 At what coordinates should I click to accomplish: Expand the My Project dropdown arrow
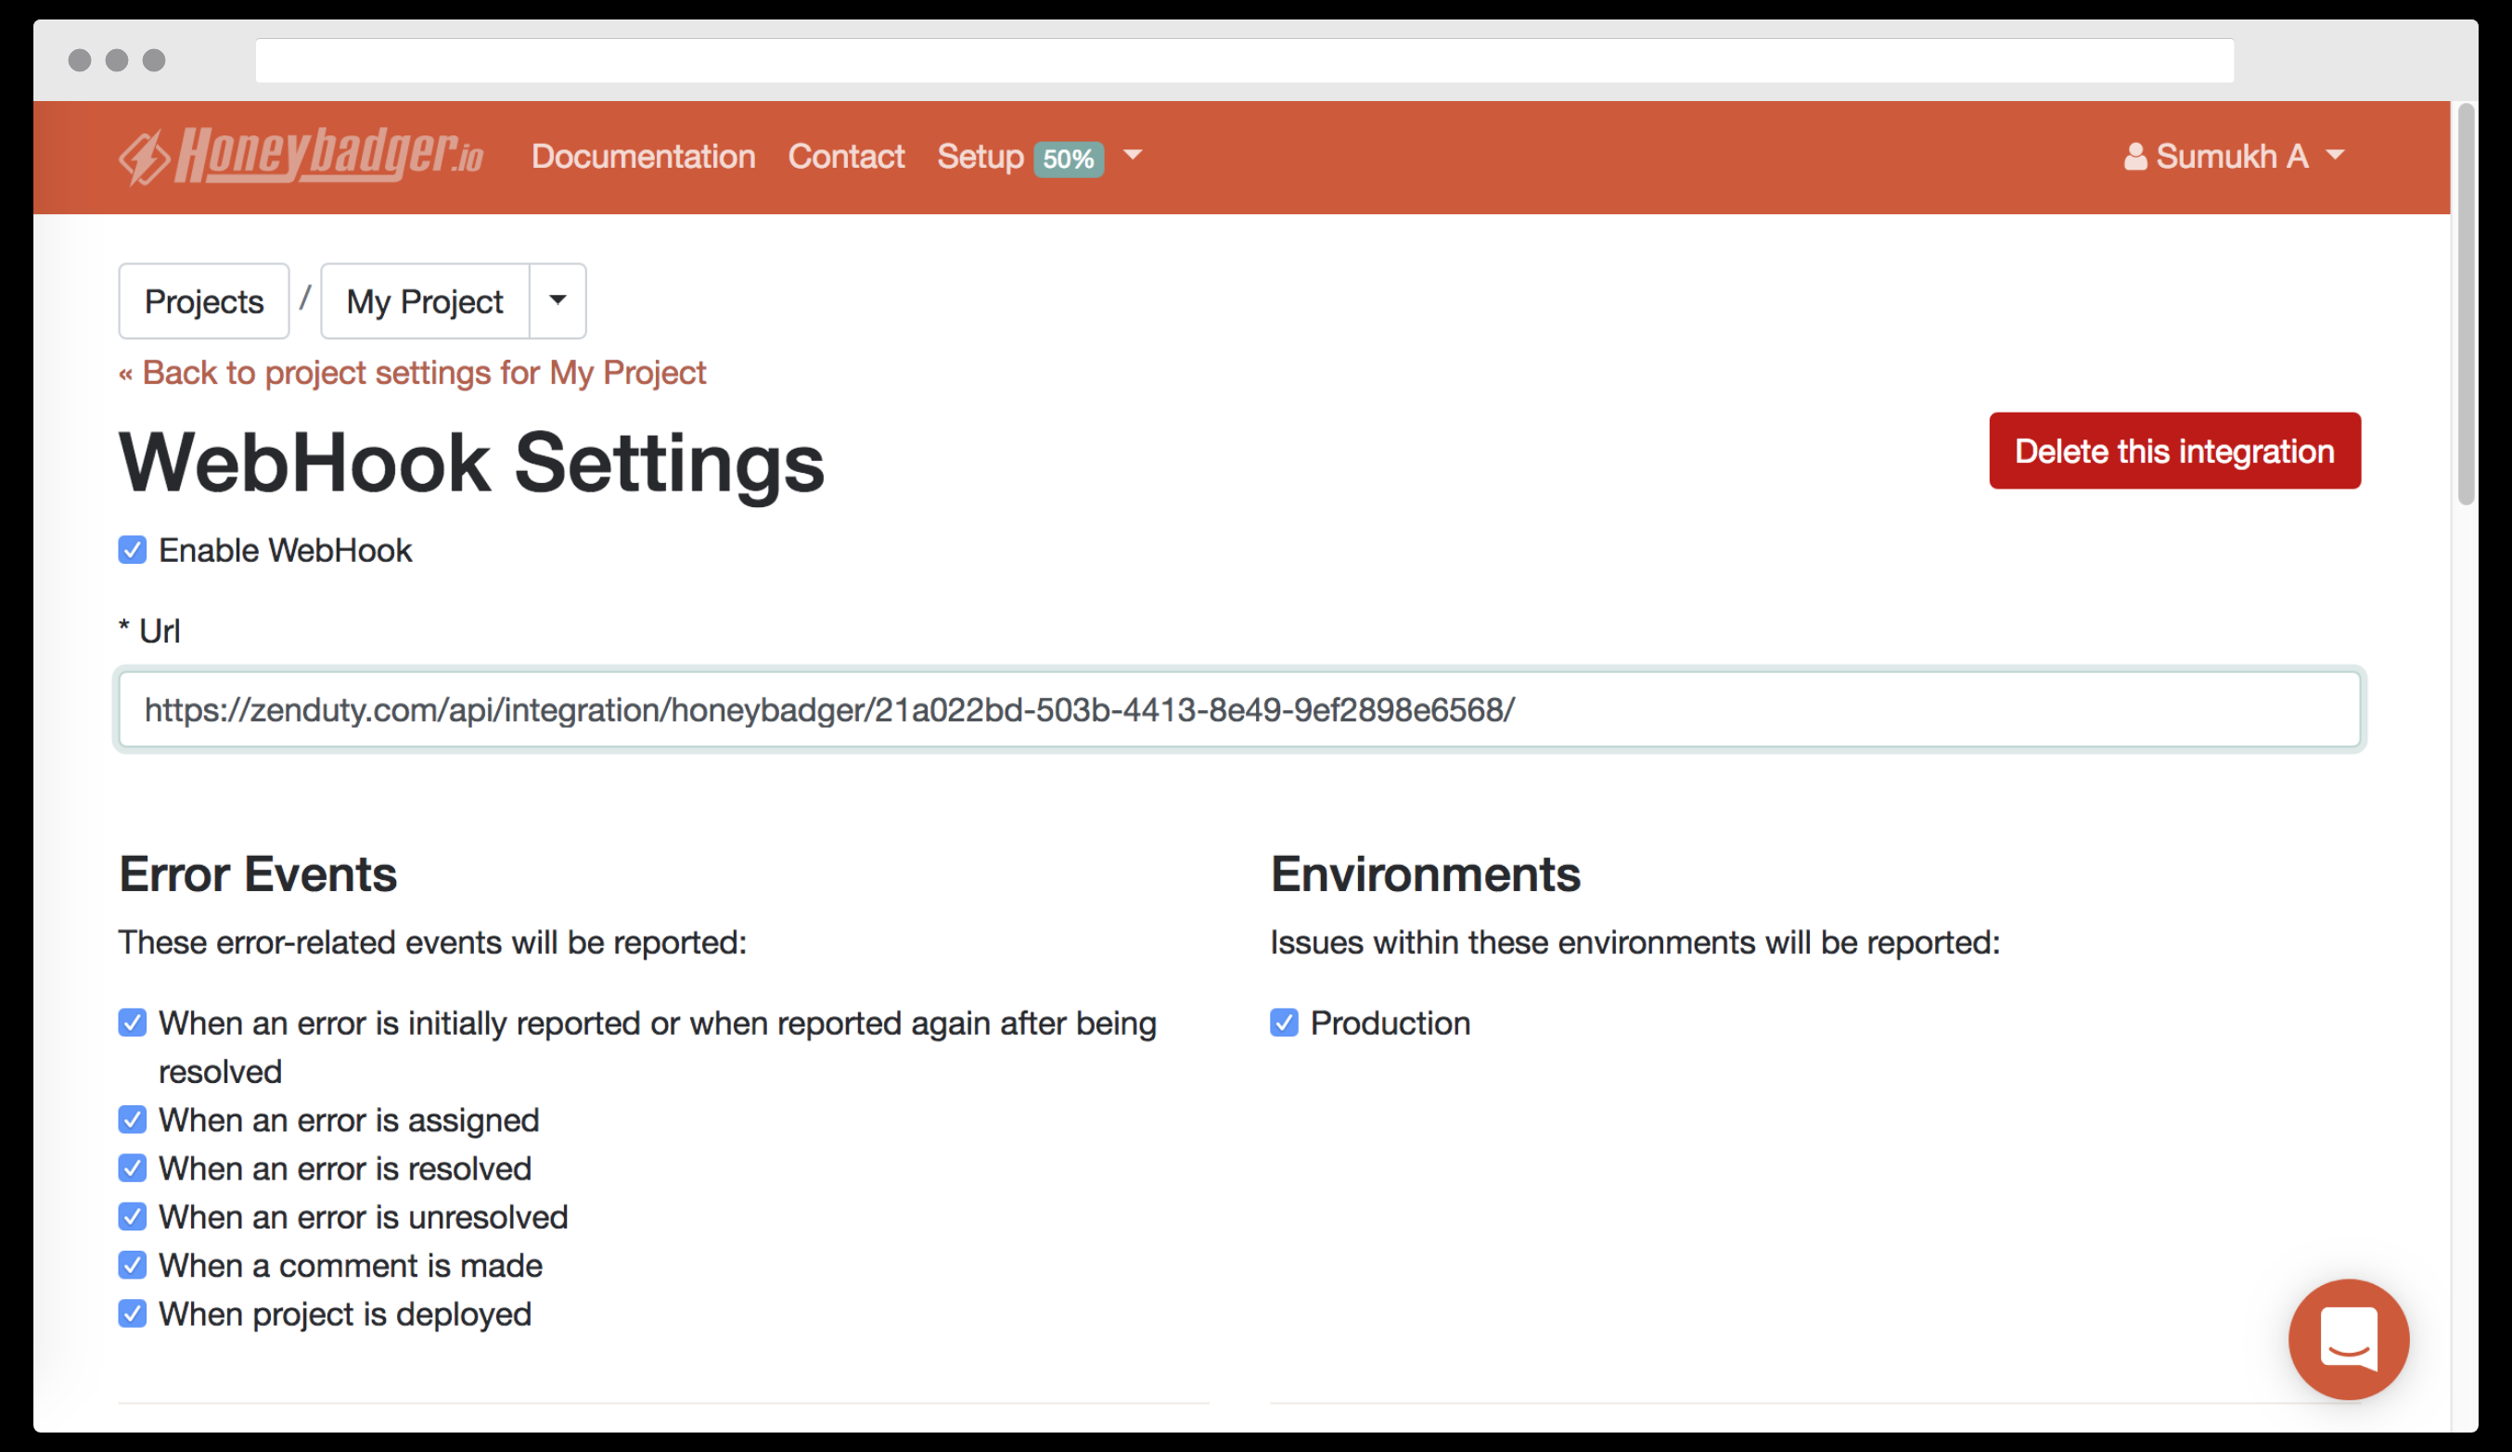(558, 300)
